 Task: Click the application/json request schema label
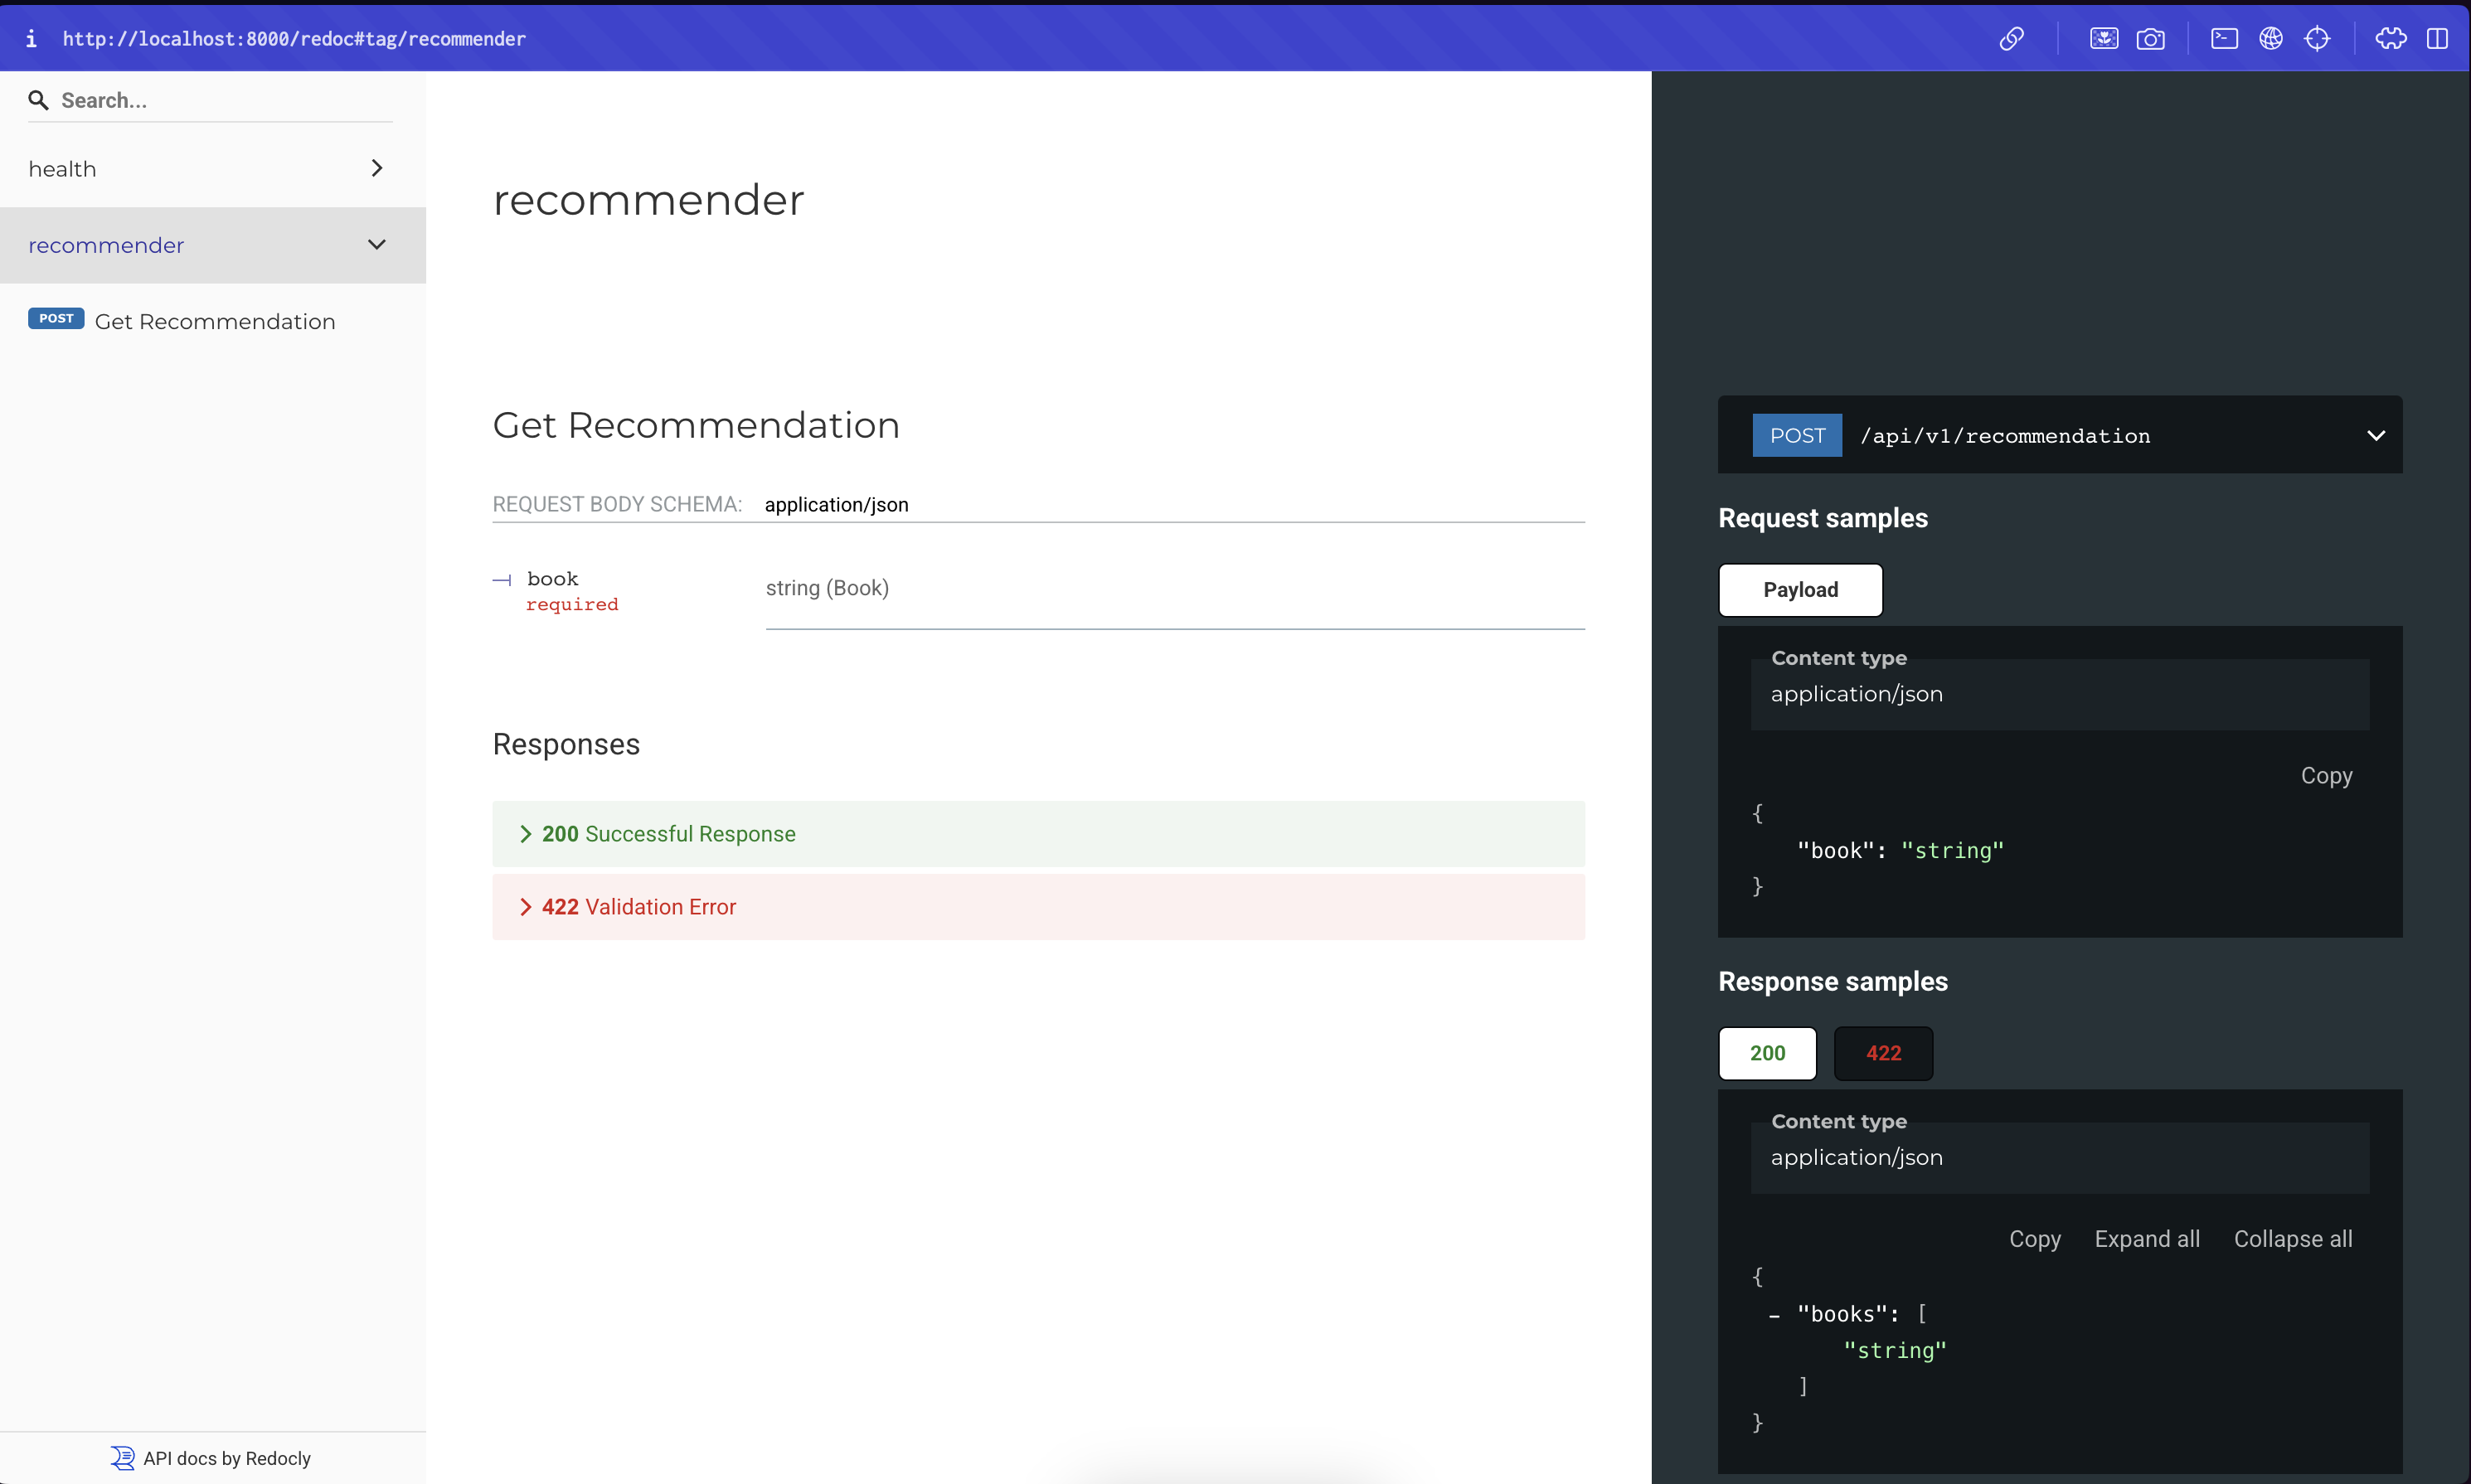pyautogui.click(x=836, y=505)
